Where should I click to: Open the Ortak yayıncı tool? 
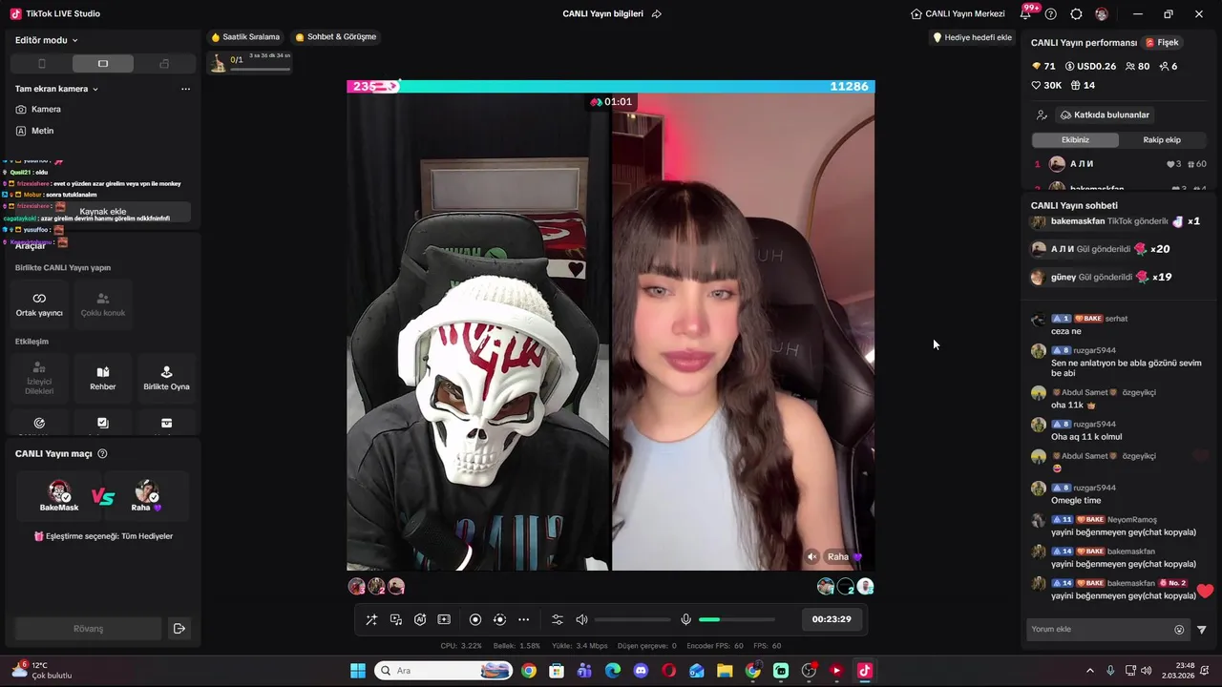(x=39, y=304)
